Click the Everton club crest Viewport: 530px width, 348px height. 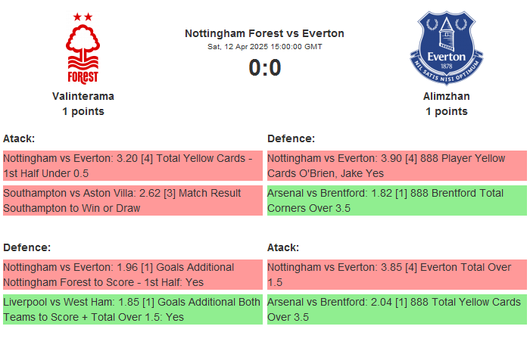click(x=447, y=48)
